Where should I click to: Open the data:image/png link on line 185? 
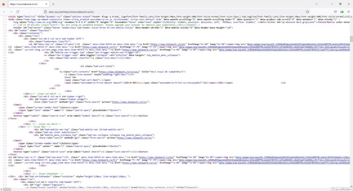click(284, 50)
